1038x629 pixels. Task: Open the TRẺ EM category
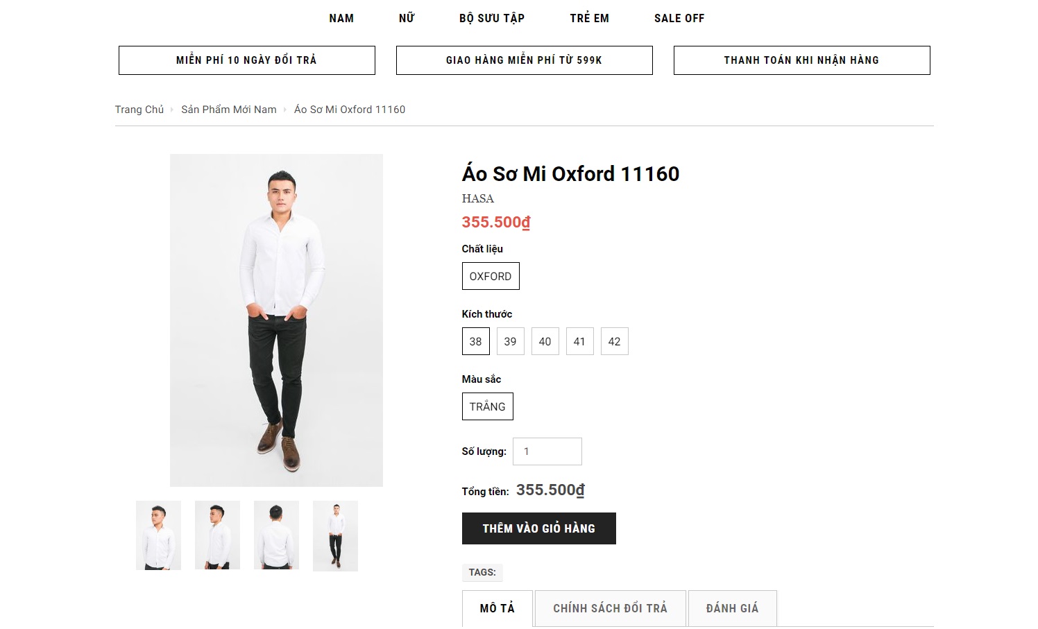[590, 18]
